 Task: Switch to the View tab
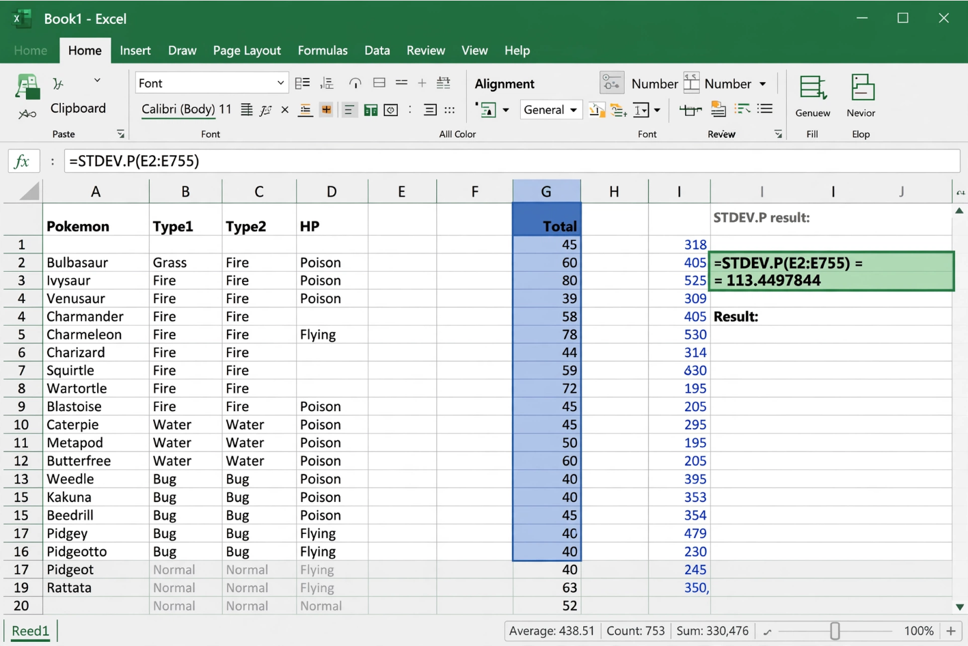point(474,51)
